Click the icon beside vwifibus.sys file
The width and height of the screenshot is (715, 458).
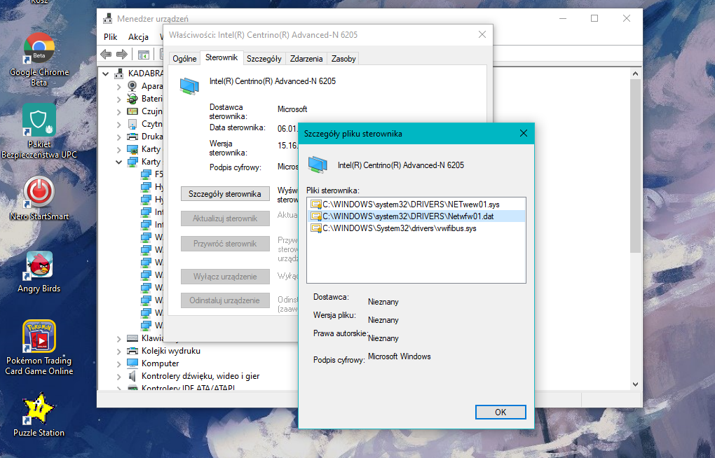pos(316,228)
